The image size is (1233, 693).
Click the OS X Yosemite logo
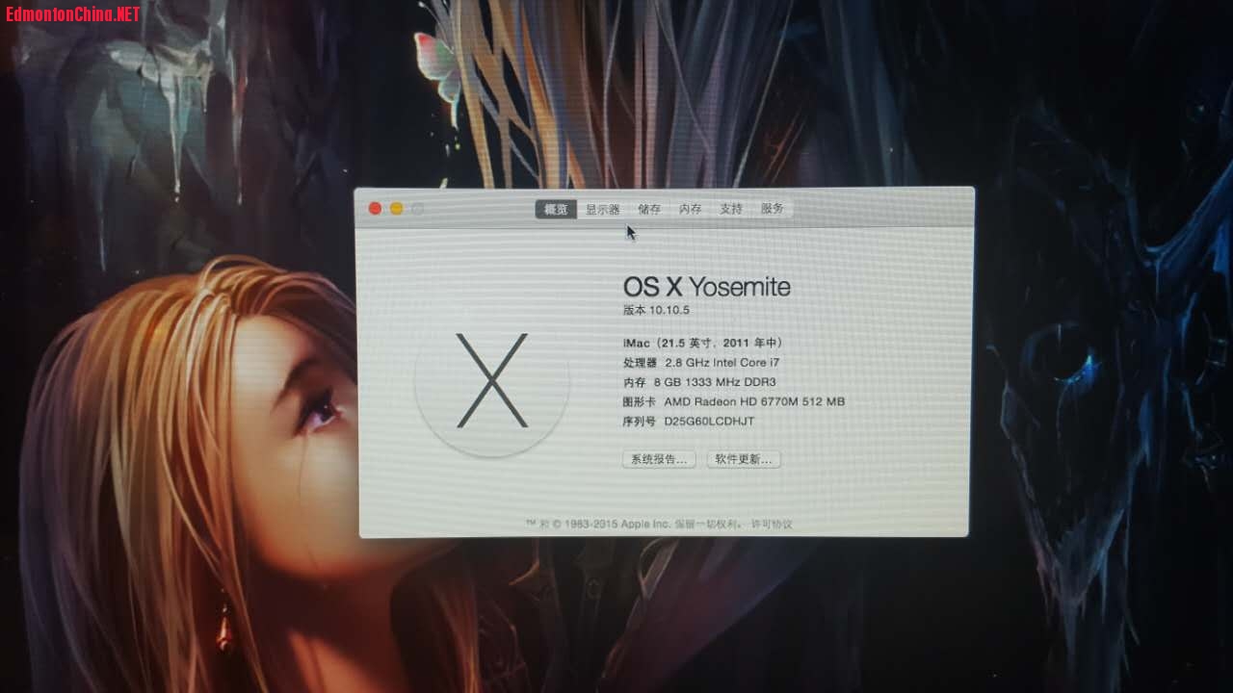point(491,381)
